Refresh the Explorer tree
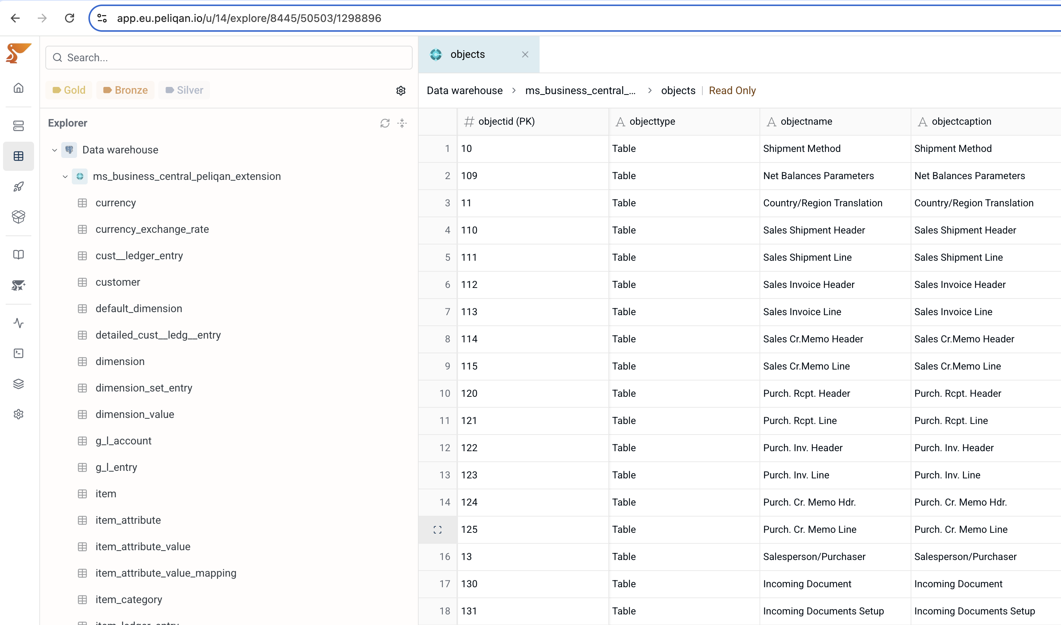The height and width of the screenshot is (625, 1061). 385,123
